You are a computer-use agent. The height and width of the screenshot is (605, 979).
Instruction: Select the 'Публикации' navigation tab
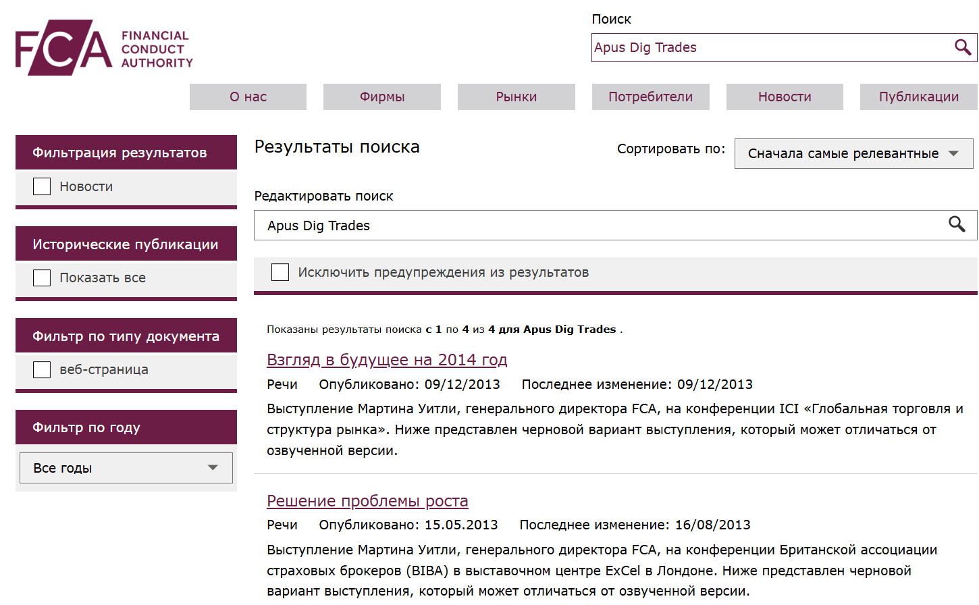[918, 97]
